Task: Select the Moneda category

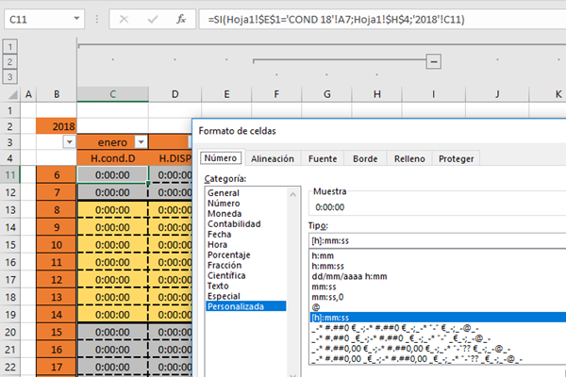Action: click(225, 216)
